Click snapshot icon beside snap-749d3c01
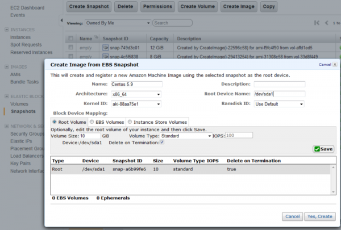The height and width of the screenshot is (230, 341). [x=106, y=47]
